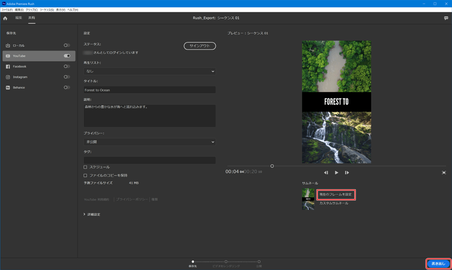The width and height of the screenshot is (452, 270).
Task: Click the Instagram icon in destinations
Action: (8, 77)
